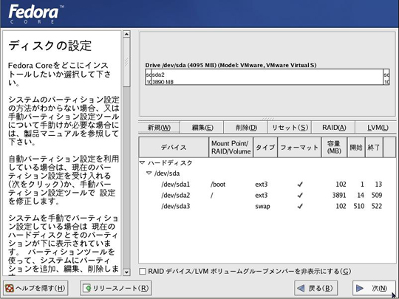Click the format checkmark for /dev/sda3
Viewport: 399px width, 299px height.
(300, 206)
